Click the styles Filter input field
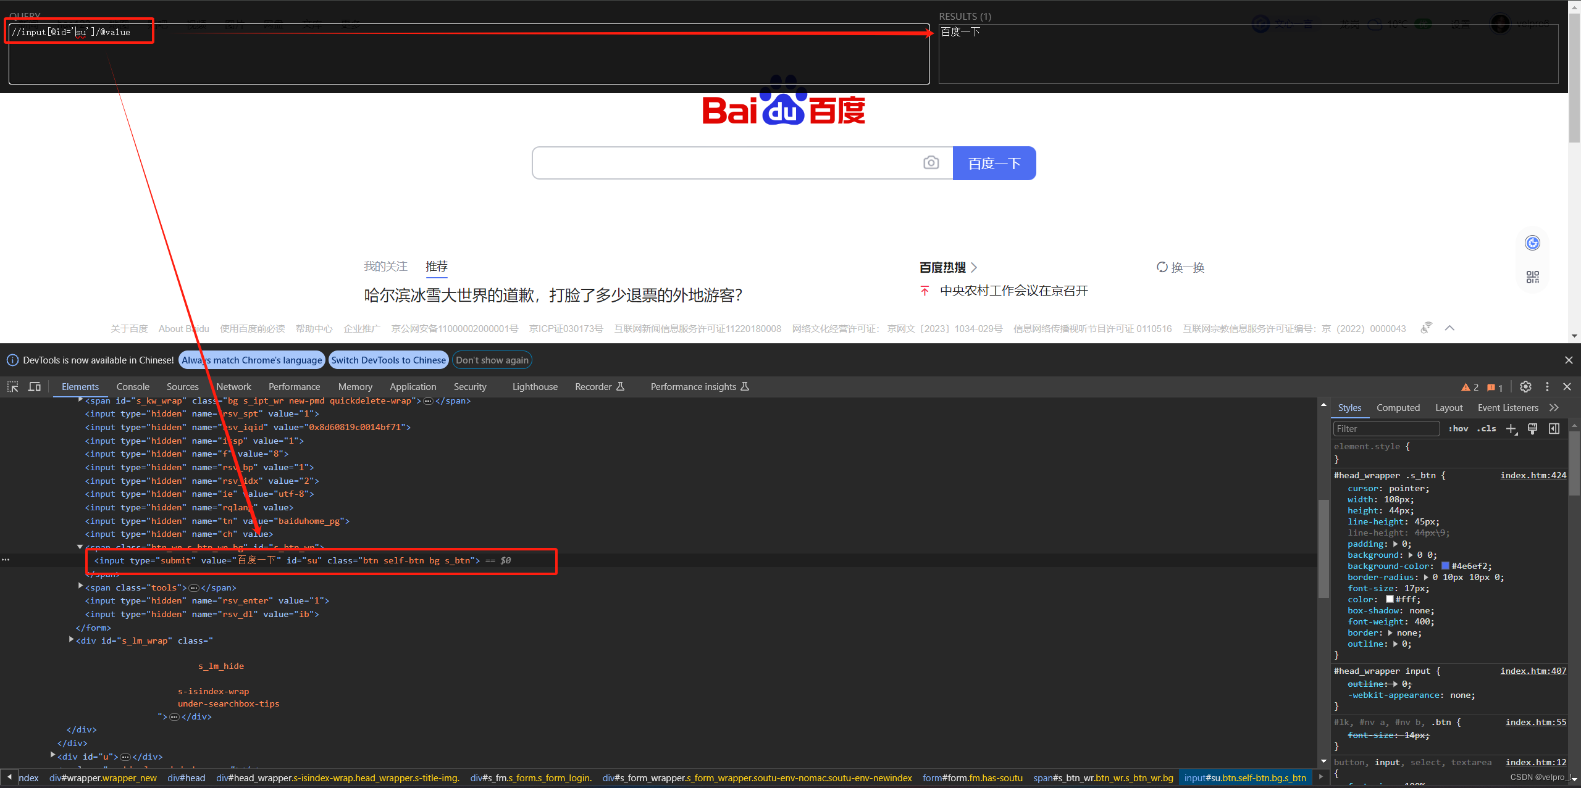 pyautogui.click(x=1386, y=429)
